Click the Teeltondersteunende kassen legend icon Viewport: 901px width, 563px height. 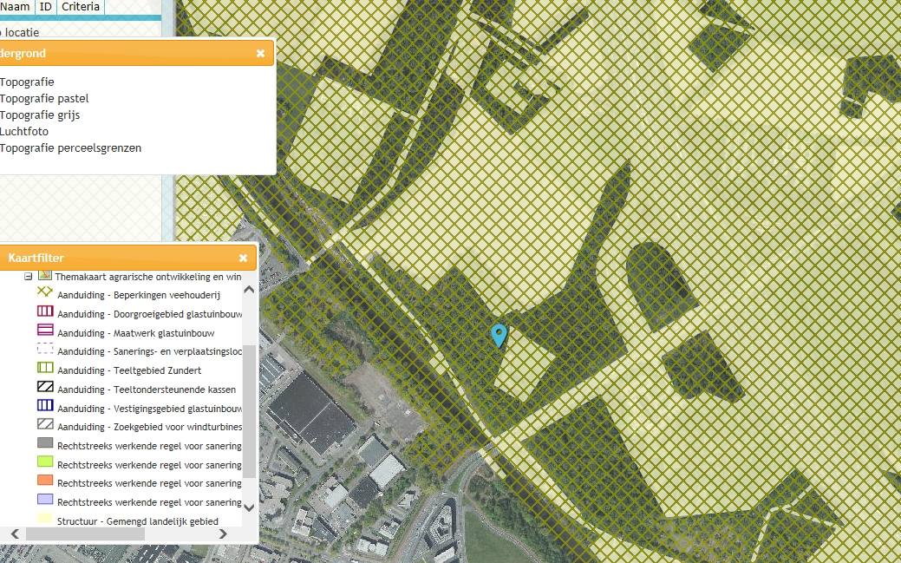tap(45, 386)
